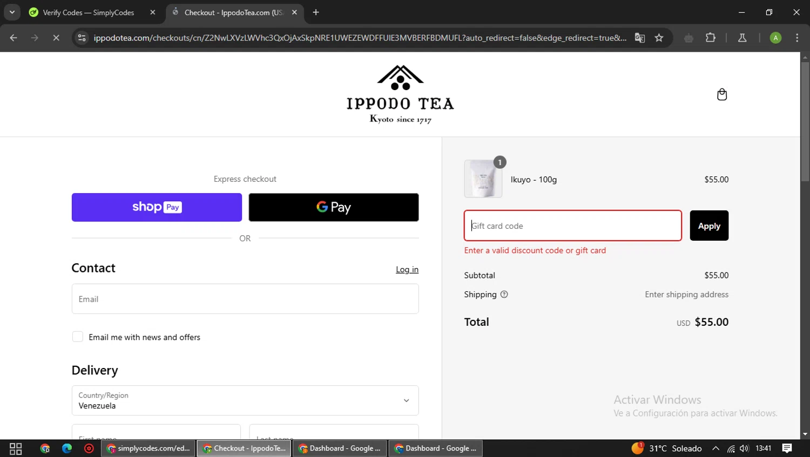Click the scrollbar down arrow
Image resolution: width=810 pixels, height=457 pixels.
click(805, 434)
